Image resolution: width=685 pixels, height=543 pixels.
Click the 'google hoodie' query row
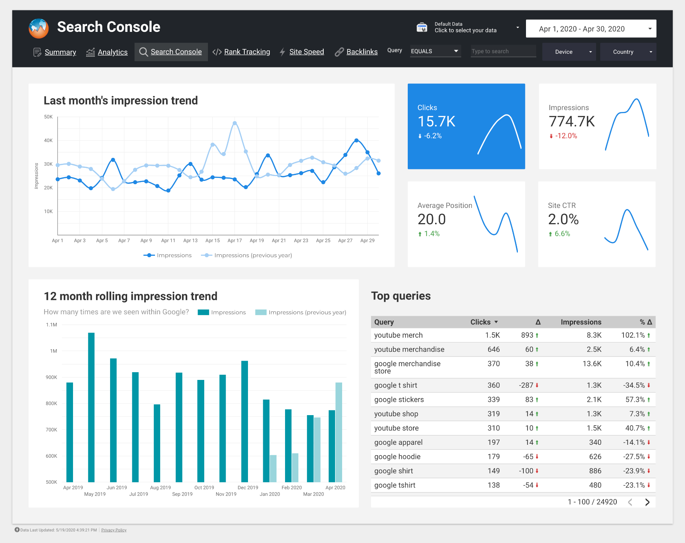point(513,457)
